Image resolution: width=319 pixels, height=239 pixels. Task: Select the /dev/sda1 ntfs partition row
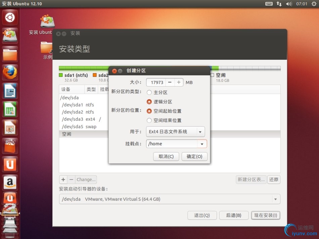coord(84,105)
